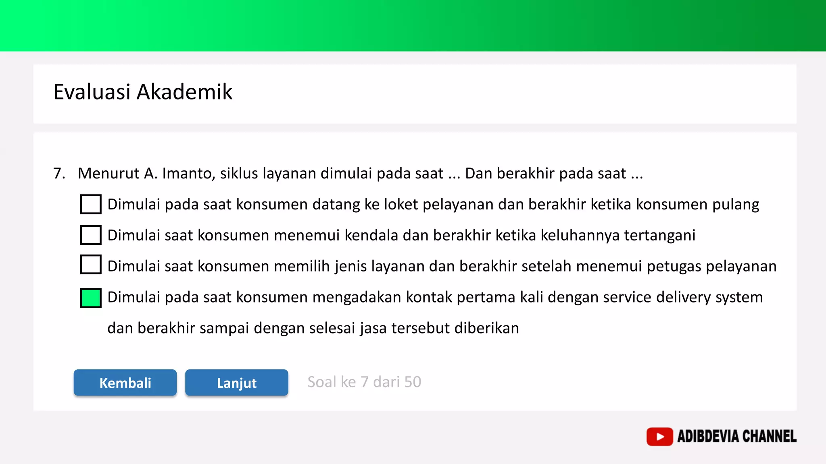Viewport: 826px width, 464px height.
Task: Select the checkbox for konsumen memilih jenis layanan
Action: (x=91, y=265)
